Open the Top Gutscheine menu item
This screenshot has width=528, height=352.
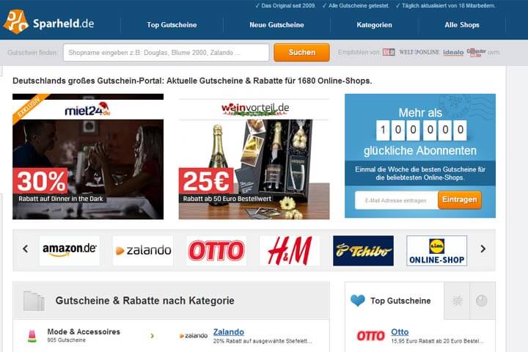172,25
